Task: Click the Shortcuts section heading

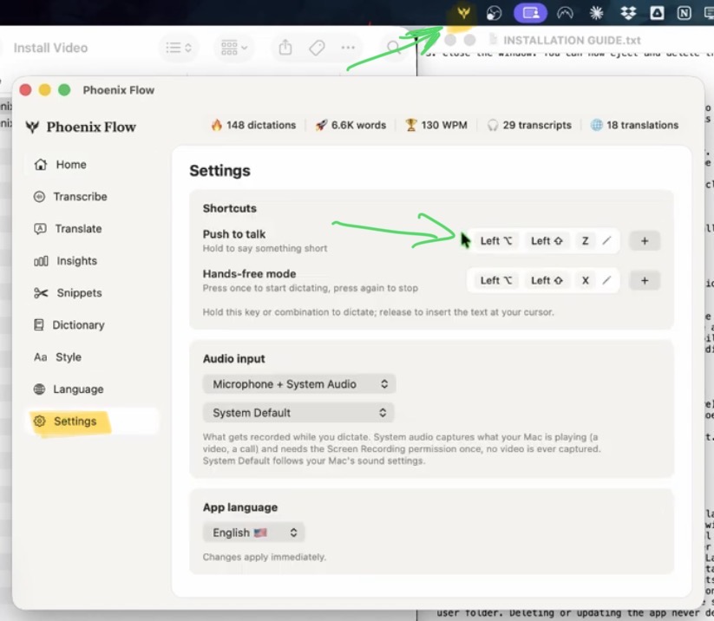Action: tap(230, 208)
